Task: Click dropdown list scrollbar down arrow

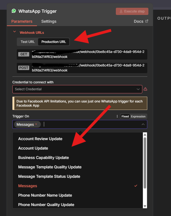Action: coord(145,206)
